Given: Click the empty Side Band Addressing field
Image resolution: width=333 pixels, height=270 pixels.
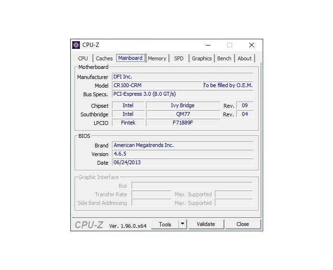Looking at the screenshot, I should point(151,203).
